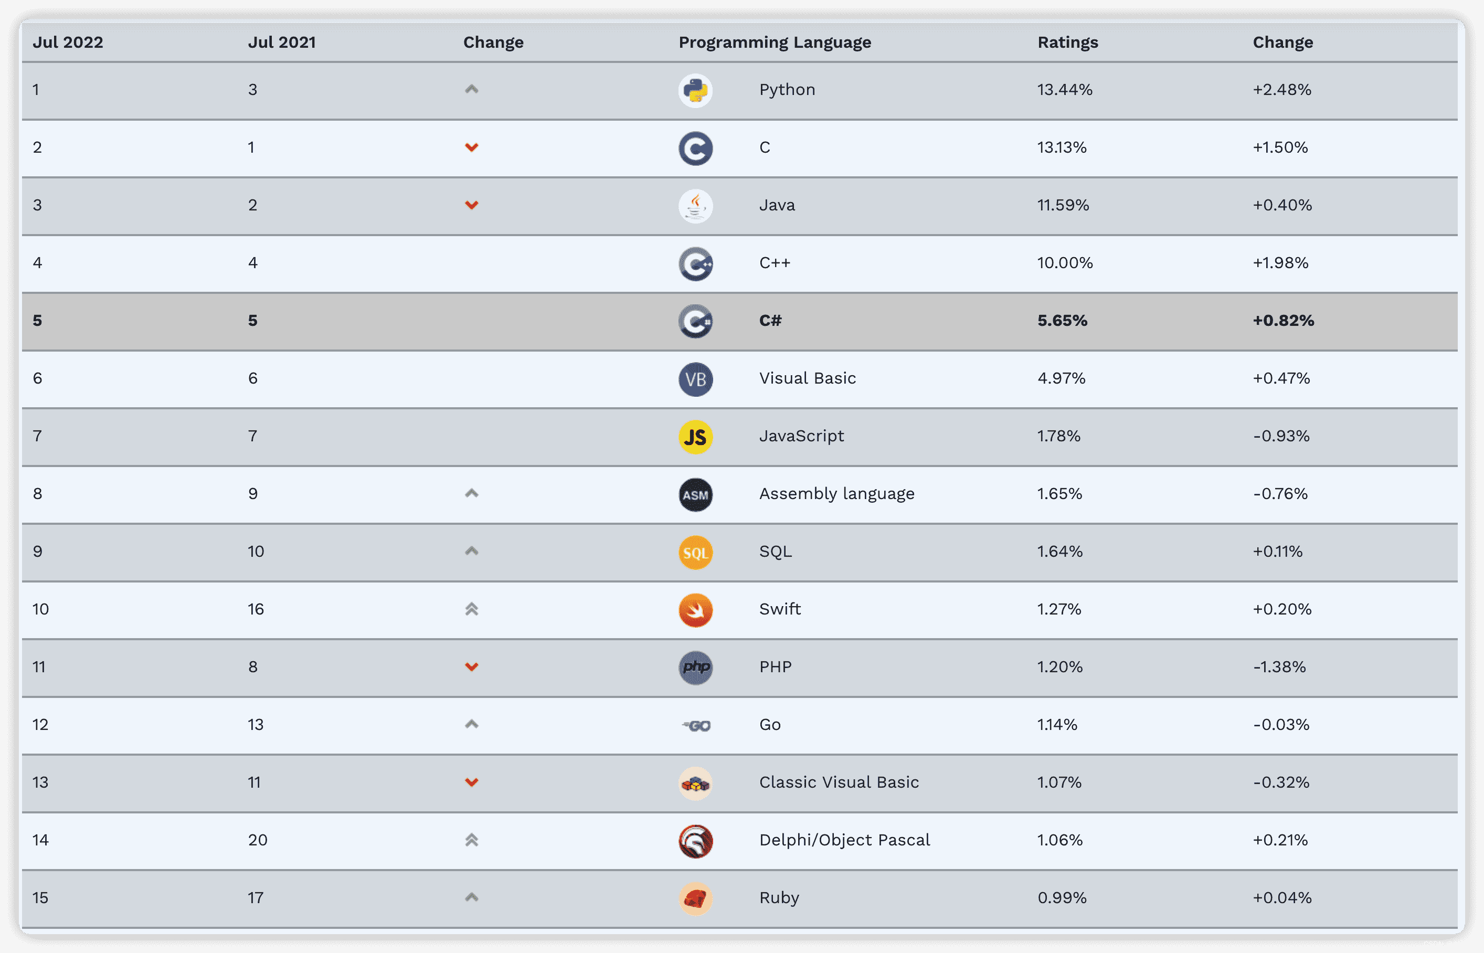Click the yellow JavaScript JS icon
Viewport: 1484px width, 953px height.
tap(696, 437)
